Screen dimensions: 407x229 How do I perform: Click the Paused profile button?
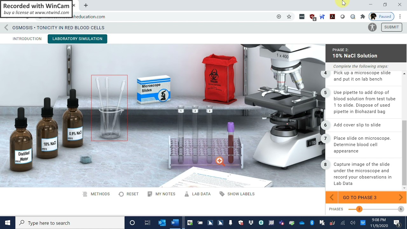coord(381,17)
